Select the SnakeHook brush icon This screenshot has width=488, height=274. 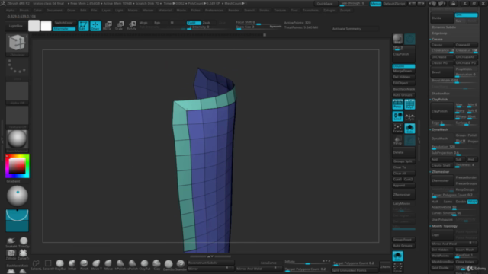(x=11, y=242)
